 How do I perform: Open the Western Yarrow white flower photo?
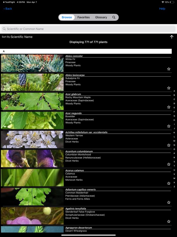tap(32, 139)
